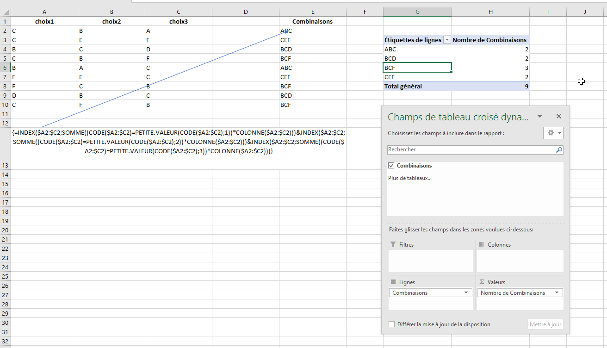Select cell E9 with BCD
Viewport: 607px width, 348px height.
[313, 95]
